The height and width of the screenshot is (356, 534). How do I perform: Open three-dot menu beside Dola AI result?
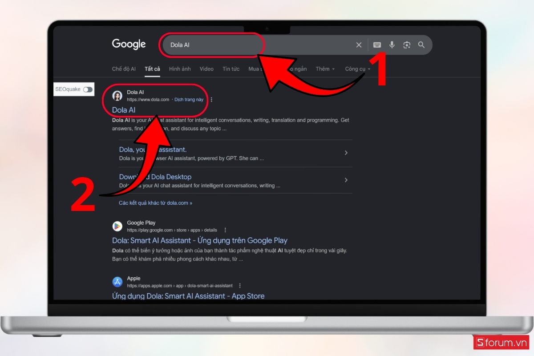(211, 100)
